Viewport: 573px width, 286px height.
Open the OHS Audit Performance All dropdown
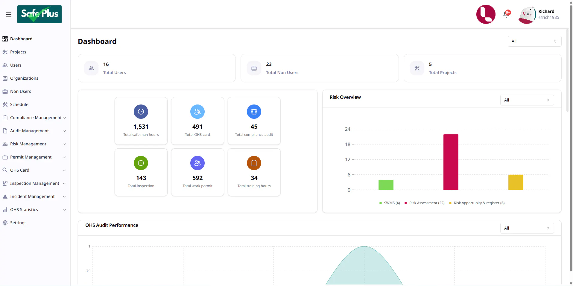pos(527,228)
